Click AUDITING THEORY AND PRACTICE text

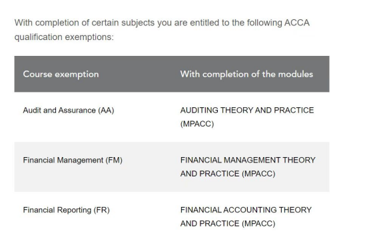[x=247, y=111]
